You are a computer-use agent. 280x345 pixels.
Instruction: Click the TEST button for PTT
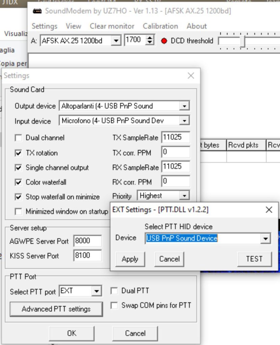pos(254,259)
